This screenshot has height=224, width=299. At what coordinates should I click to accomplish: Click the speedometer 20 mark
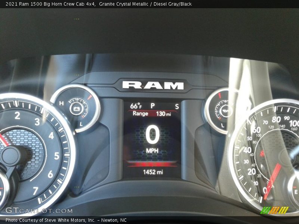(252, 172)
